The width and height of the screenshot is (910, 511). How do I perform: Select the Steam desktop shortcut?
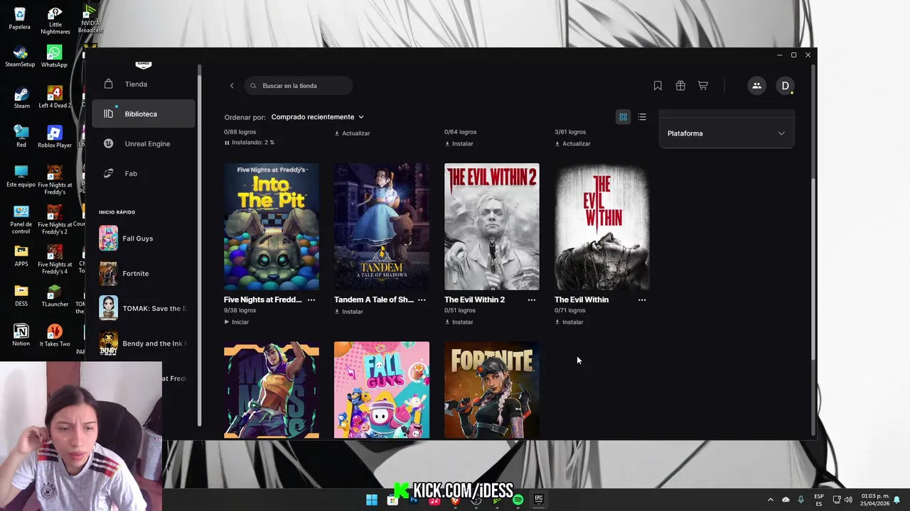pos(21,98)
